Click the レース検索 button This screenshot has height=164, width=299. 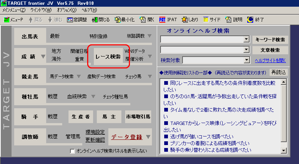pos(108,57)
